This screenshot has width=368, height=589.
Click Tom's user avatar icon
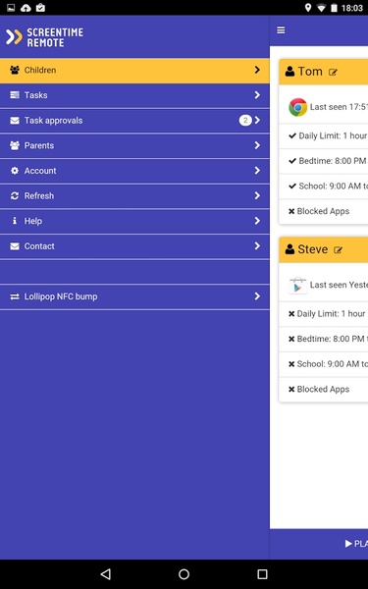(x=289, y=72)
